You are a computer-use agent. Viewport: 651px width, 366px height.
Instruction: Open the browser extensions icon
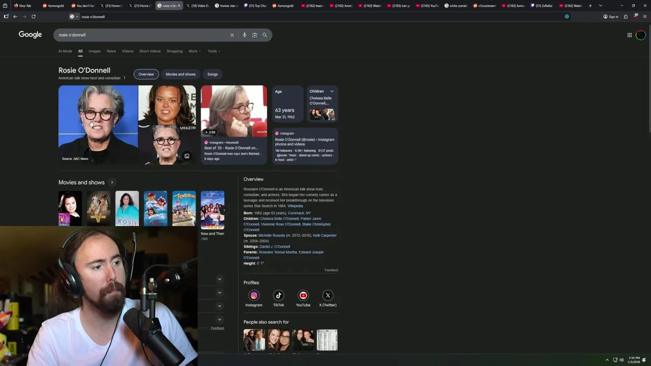626,16
